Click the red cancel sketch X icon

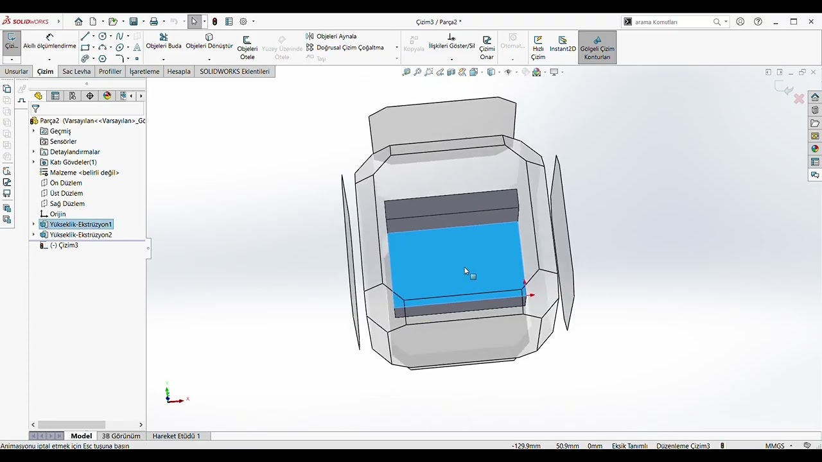click(799, 99)
